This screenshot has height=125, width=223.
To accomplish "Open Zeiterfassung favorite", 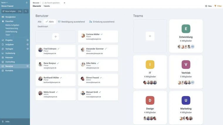I will [11, 32].
